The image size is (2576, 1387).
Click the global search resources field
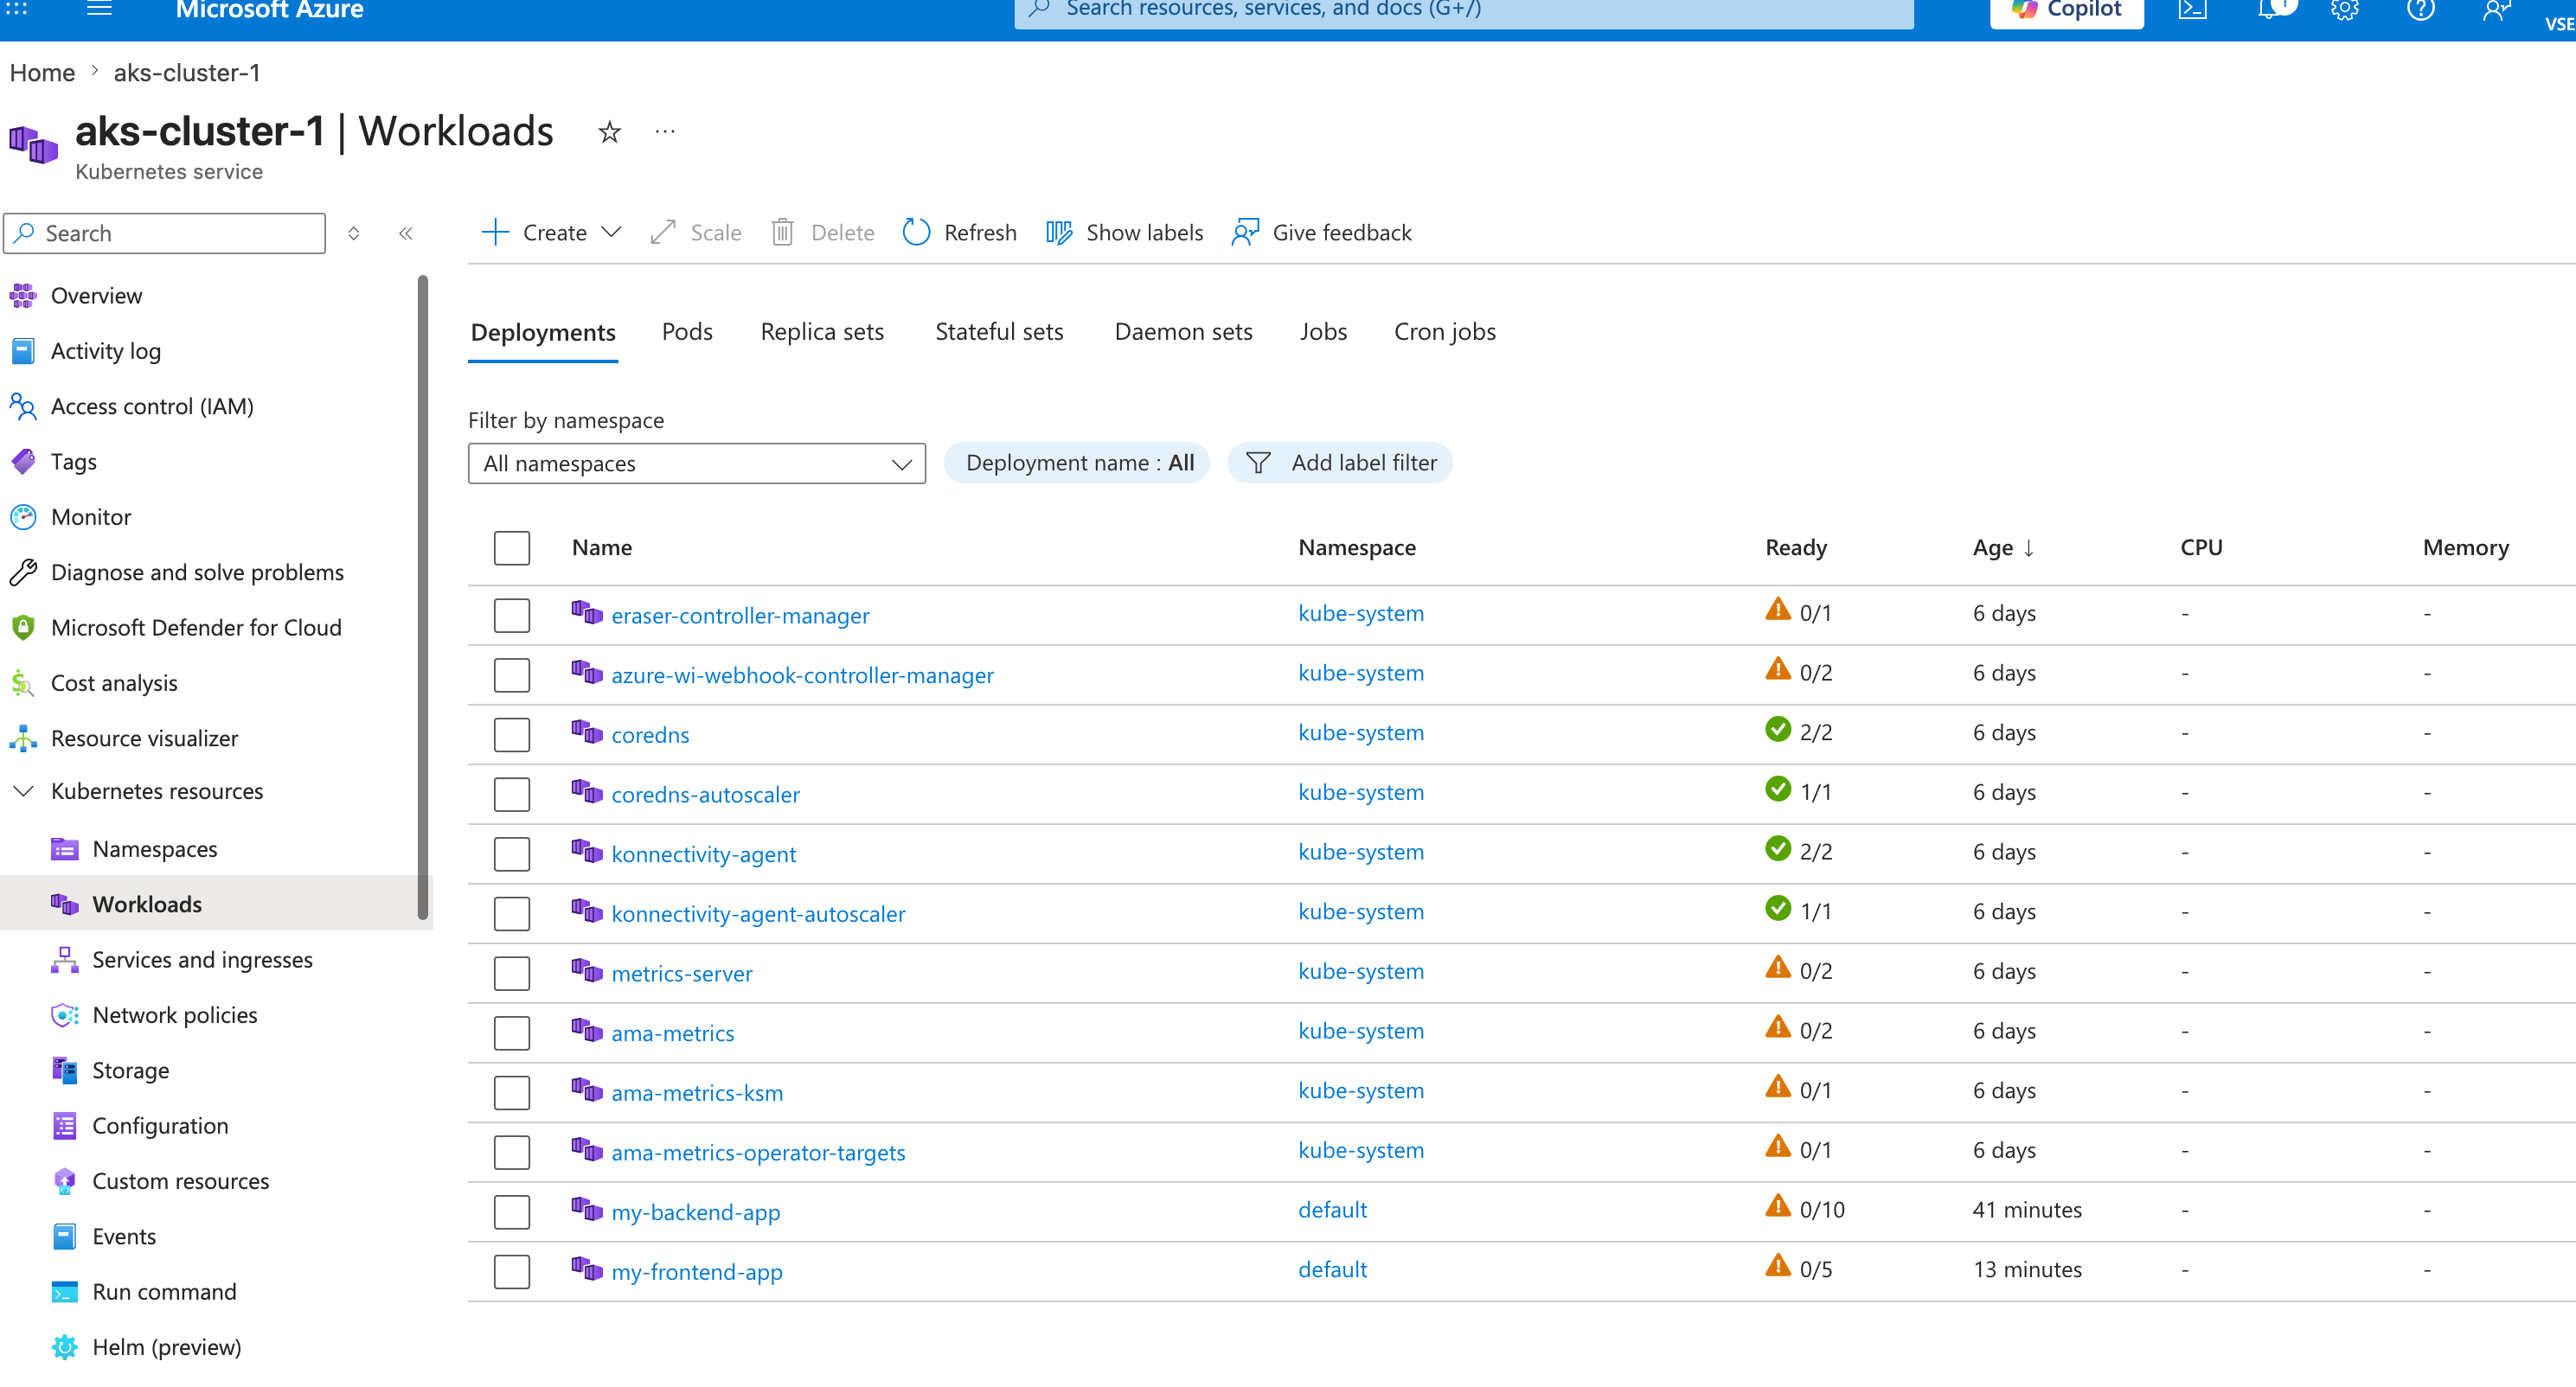[x=1464, y=11]
